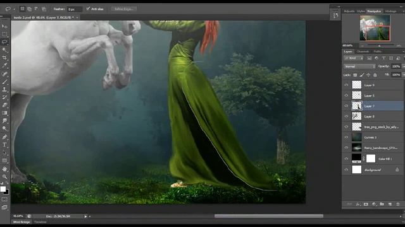
Task: Open the status bar info arrow
Action: (x=85, y=216)
